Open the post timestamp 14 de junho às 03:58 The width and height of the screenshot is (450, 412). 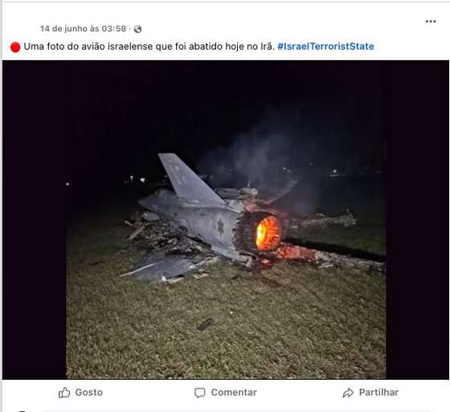[83, 29]
